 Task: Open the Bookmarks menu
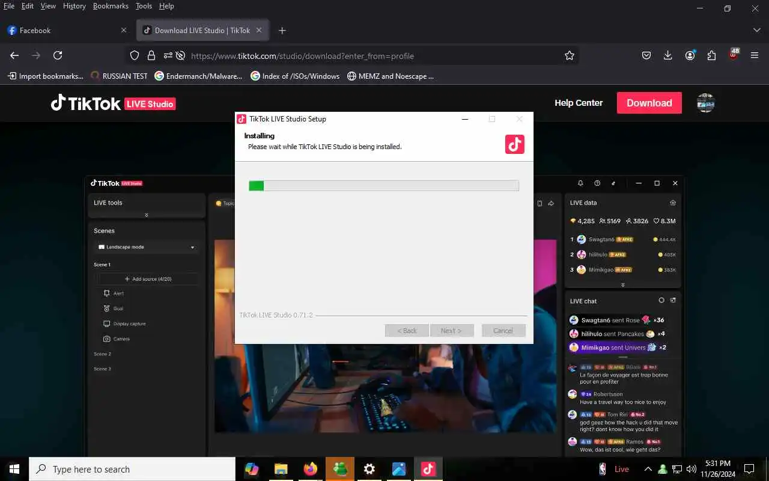(x=111, y=6)
